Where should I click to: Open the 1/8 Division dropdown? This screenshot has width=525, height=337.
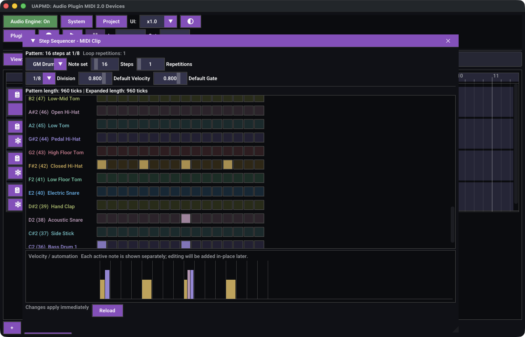click(40, 78)
